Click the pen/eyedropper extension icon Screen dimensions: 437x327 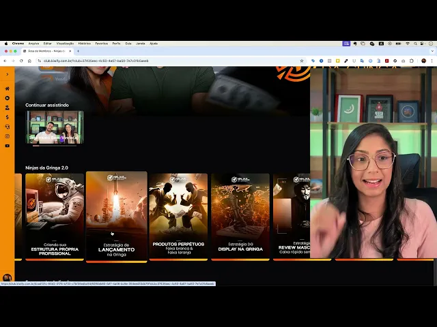346,61
